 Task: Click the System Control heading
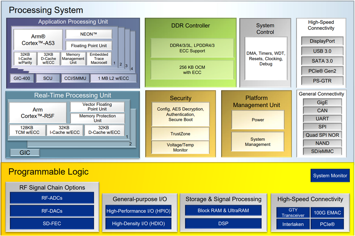pos(265,29)
